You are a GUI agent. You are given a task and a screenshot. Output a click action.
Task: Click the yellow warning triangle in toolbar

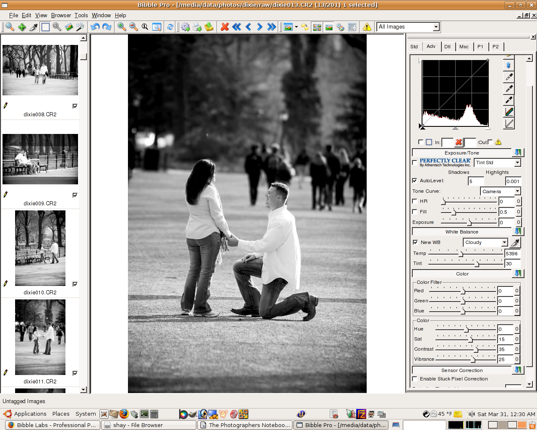tap(367, 27)
